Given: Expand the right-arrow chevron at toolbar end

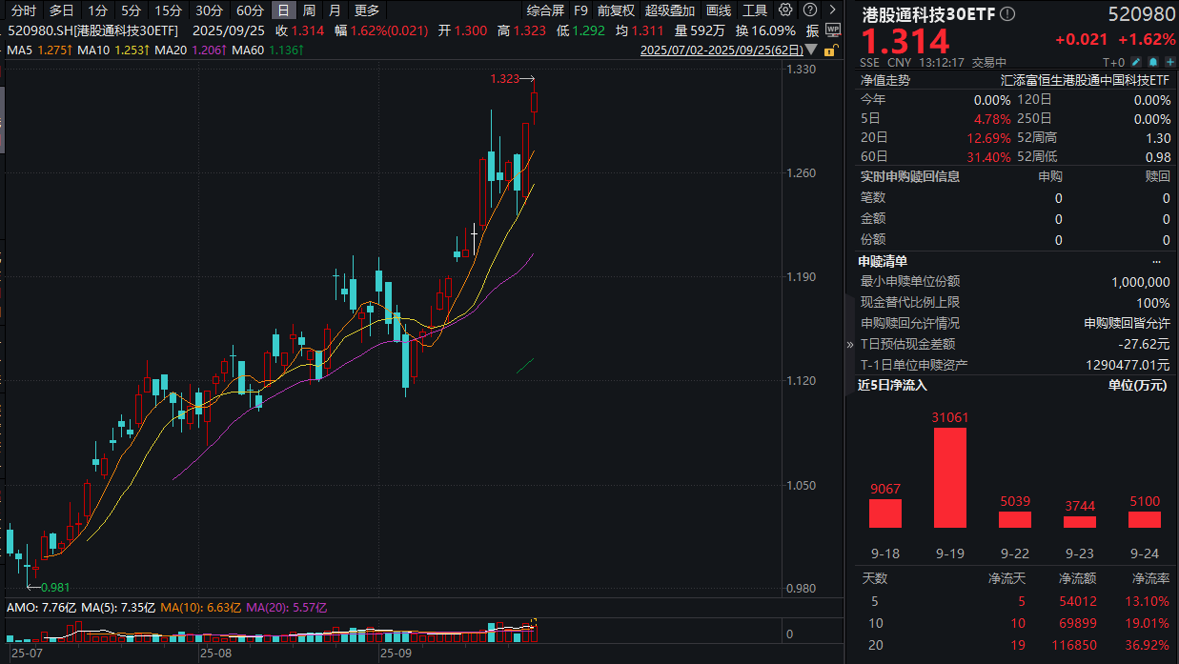Looking at the screenshot, I should tap(832, 10).
